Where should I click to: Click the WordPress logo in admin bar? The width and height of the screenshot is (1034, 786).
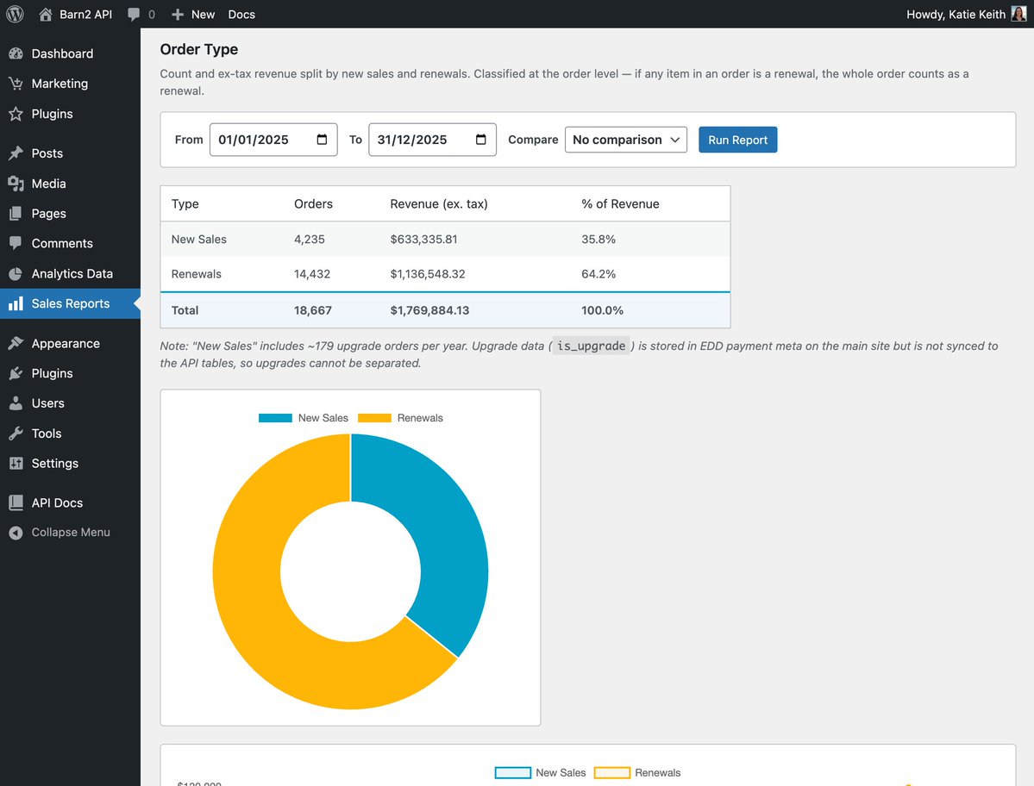(x=15, y=14)
